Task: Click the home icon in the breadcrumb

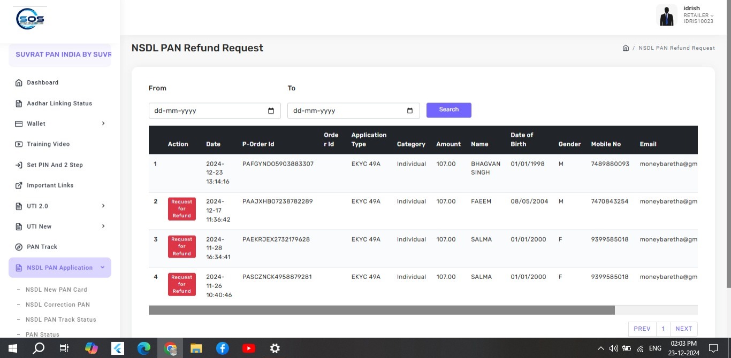Action: 625,48
